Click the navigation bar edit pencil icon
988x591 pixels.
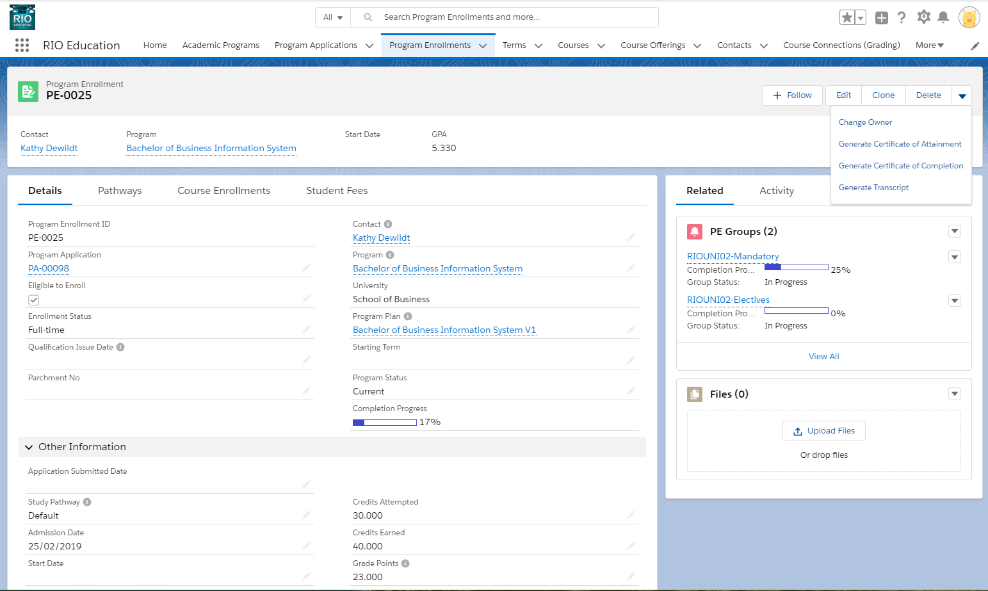975,46
